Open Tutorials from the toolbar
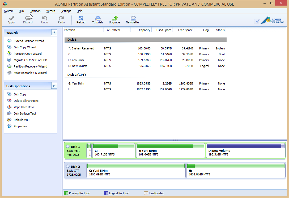This screenshot has width=289, height=198. pos(97,20)
